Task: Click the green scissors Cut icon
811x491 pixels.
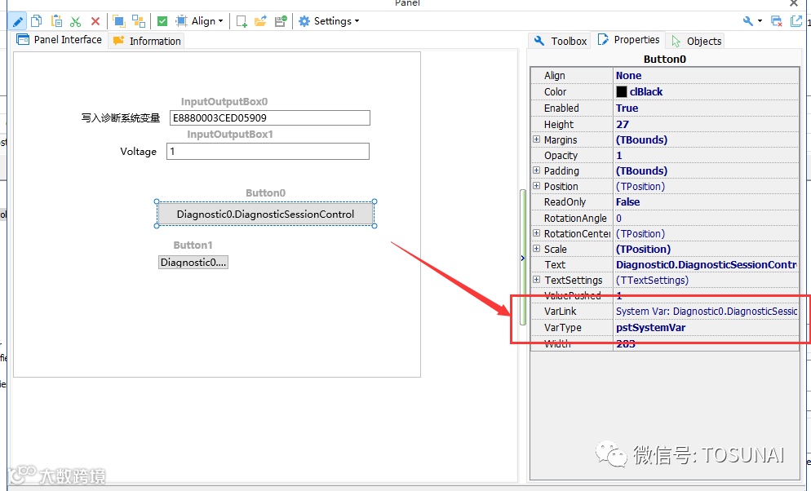Action: pyautogui.click(x=76, y=21)
